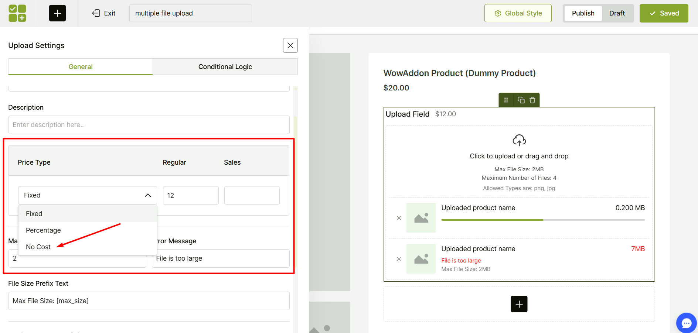The width and height of the screenshot is (698, 333).
Task: Click the black plus add button in top bar
Action: [57, 13]
